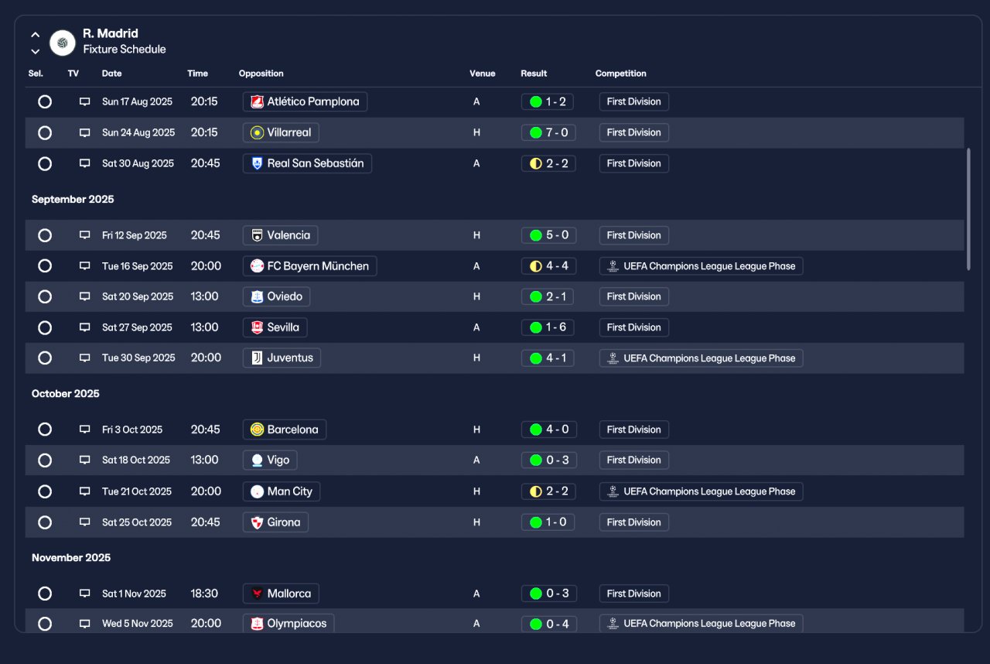The width and height of the screenshot is (990, 664).
Task: Click the down chevron beside R. Madrid
Action: point(35,52)
